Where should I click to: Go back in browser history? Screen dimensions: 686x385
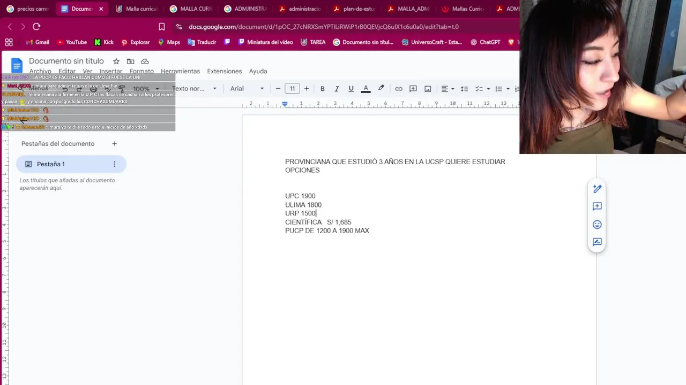(x=10, y=27)
